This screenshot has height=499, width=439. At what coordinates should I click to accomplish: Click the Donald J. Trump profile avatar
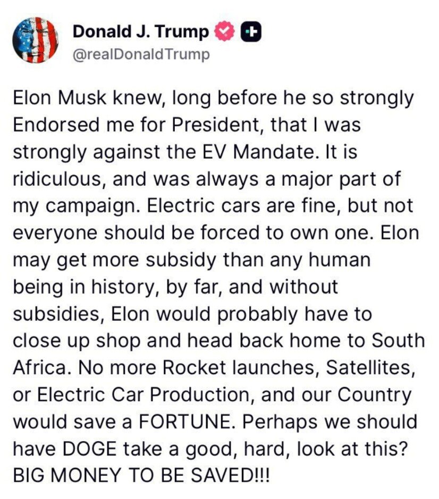pyautogui.click(x=36, y=40)
